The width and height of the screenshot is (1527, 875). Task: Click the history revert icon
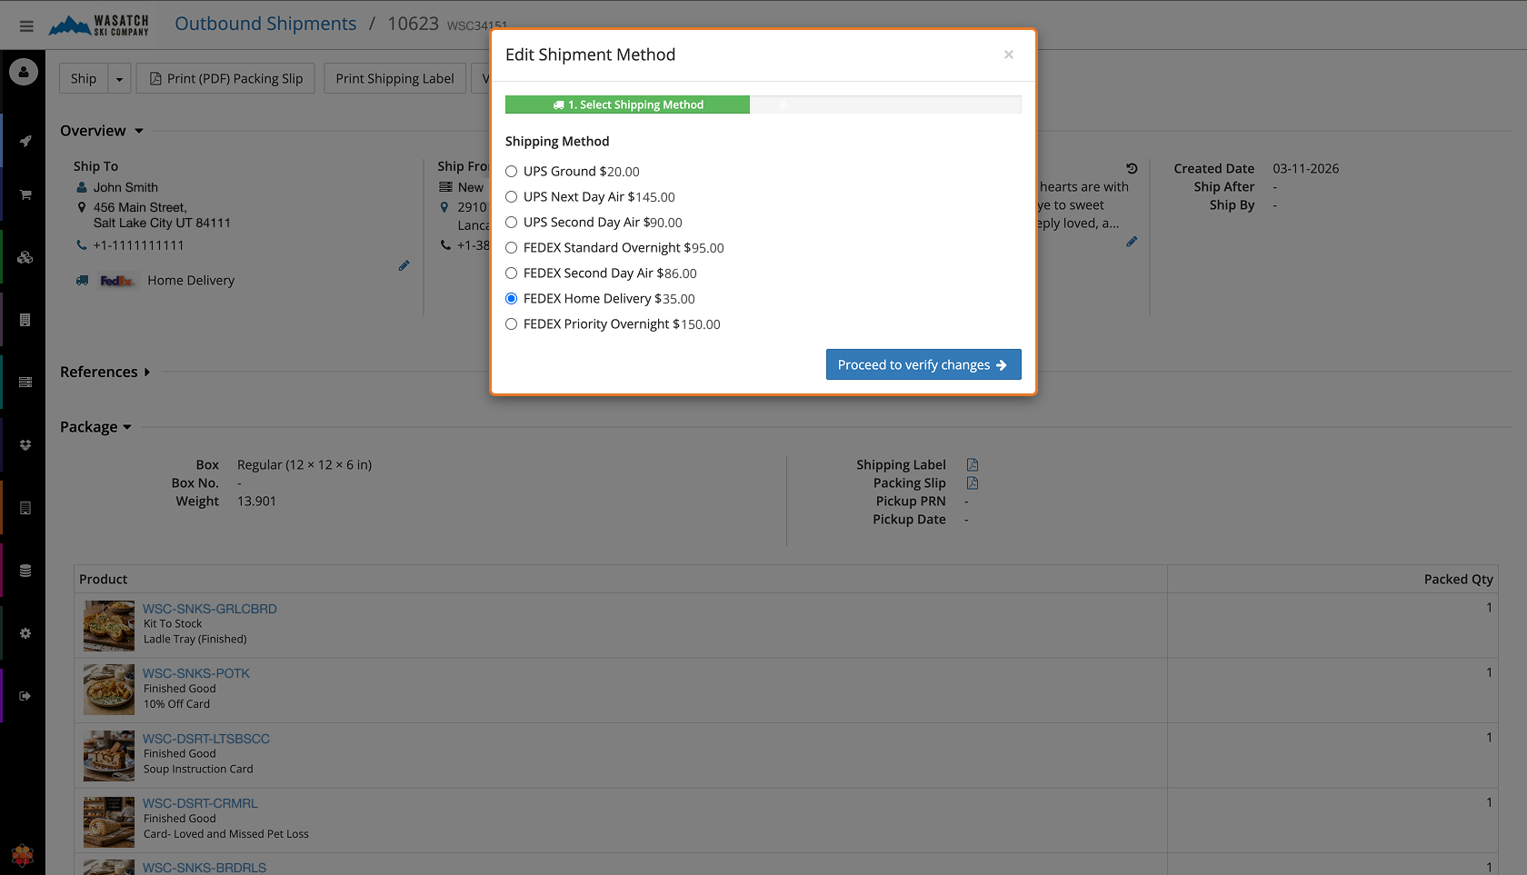(1132, 169)
